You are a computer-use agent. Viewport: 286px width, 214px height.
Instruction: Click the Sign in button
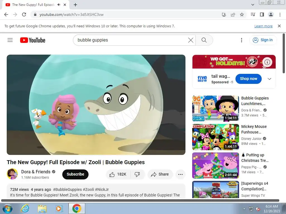(x=263, y=40)
